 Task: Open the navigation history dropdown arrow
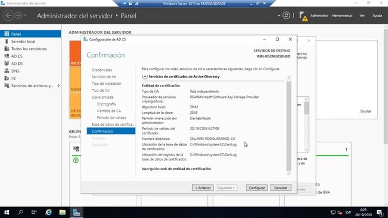pos(25,16)
